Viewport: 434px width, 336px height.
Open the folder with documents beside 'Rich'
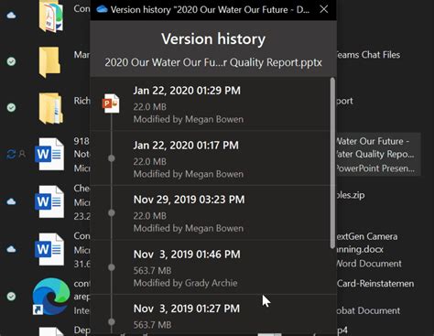coord(50,108)
